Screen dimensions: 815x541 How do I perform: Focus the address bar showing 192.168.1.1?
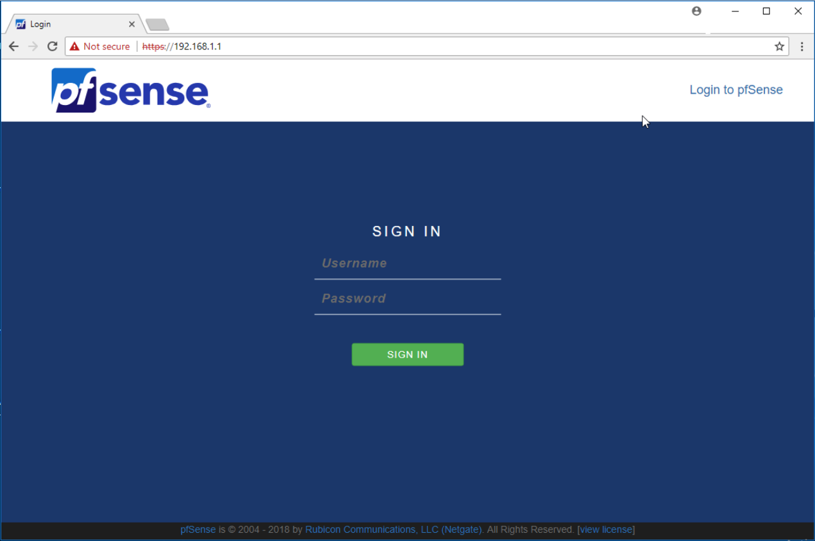443,46
